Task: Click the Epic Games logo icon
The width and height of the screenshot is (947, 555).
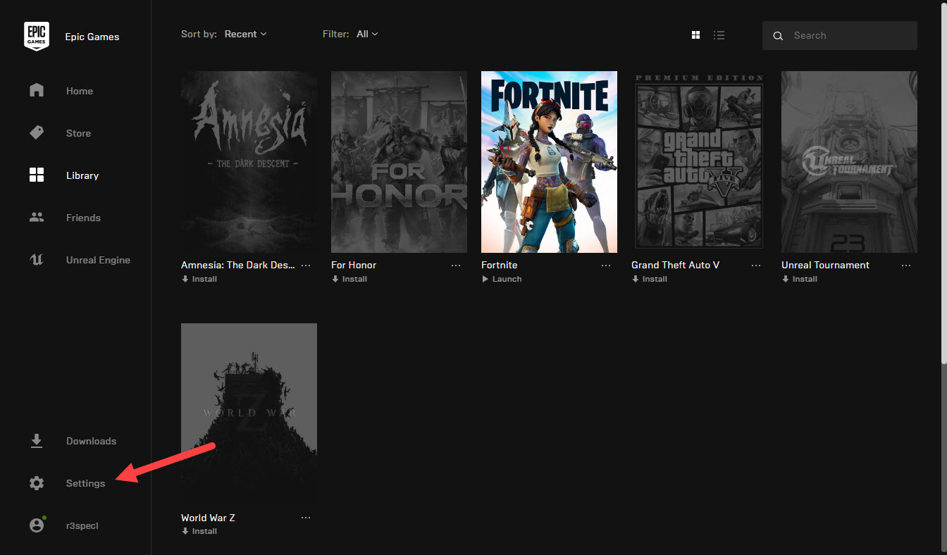Action: click(37, 36)
